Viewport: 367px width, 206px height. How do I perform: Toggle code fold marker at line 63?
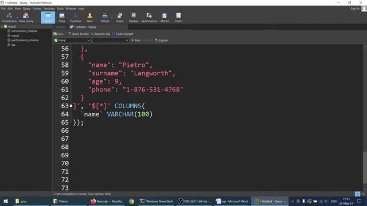[71, 106]
